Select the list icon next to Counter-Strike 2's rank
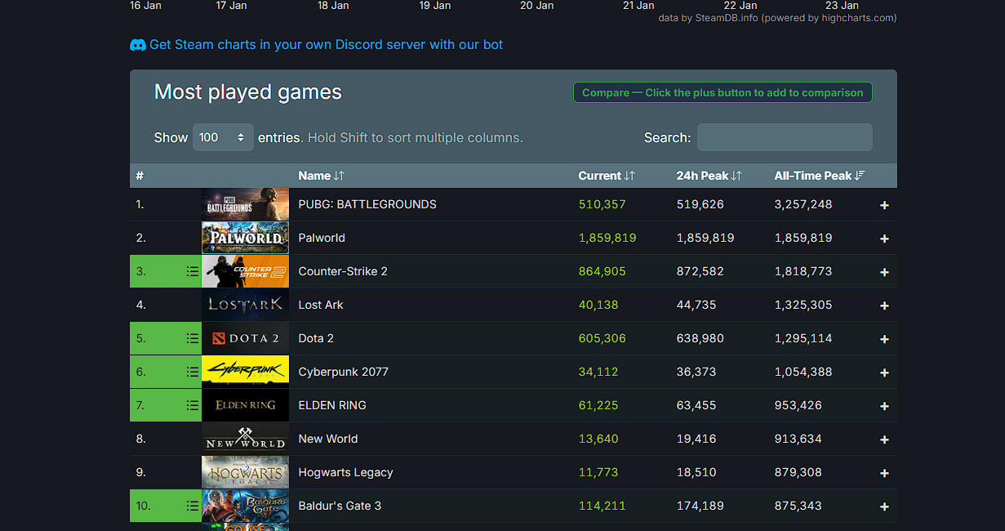This screenshot has width=1005, height=531. click(x=192, y=271)
